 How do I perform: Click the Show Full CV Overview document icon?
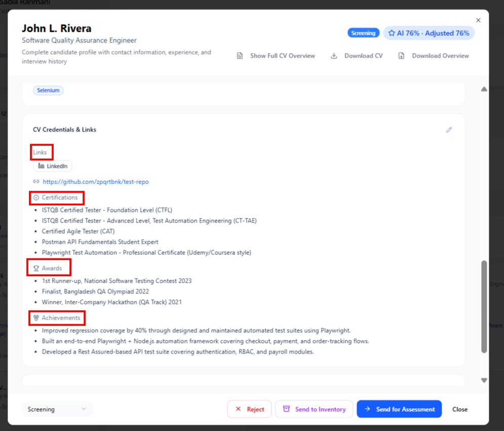240,56
